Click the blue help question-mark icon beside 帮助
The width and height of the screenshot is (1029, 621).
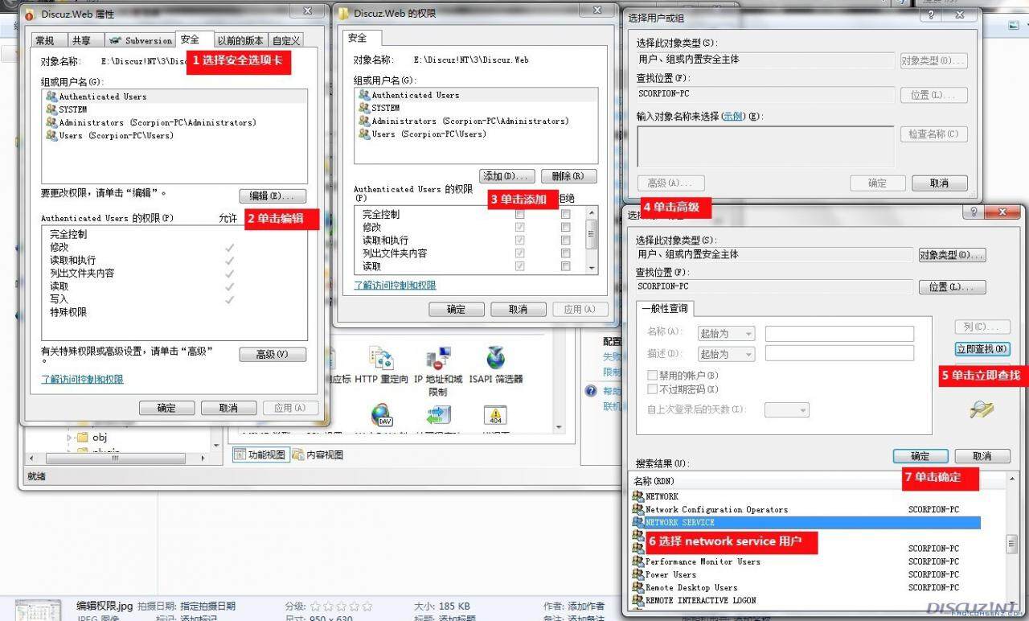click(x=591, y=391)
